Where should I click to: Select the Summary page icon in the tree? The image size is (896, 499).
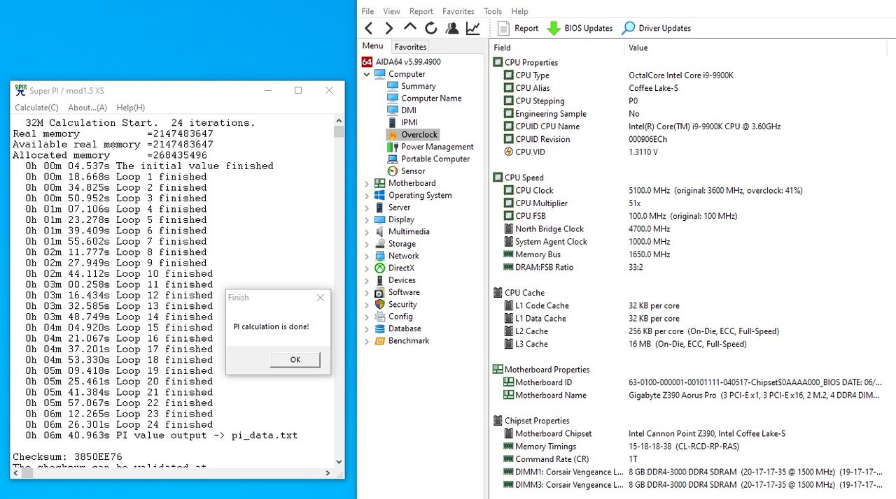click(x=393, y=86)
